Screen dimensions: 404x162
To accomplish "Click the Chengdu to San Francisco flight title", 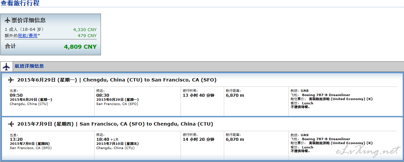I will pos(150,80).
